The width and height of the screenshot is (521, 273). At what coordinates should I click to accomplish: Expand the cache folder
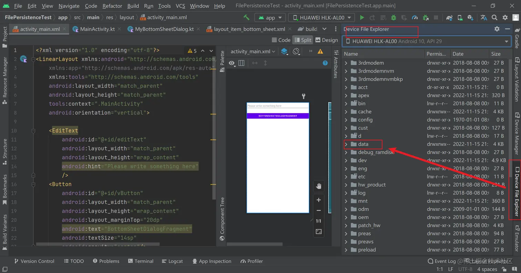346,112
